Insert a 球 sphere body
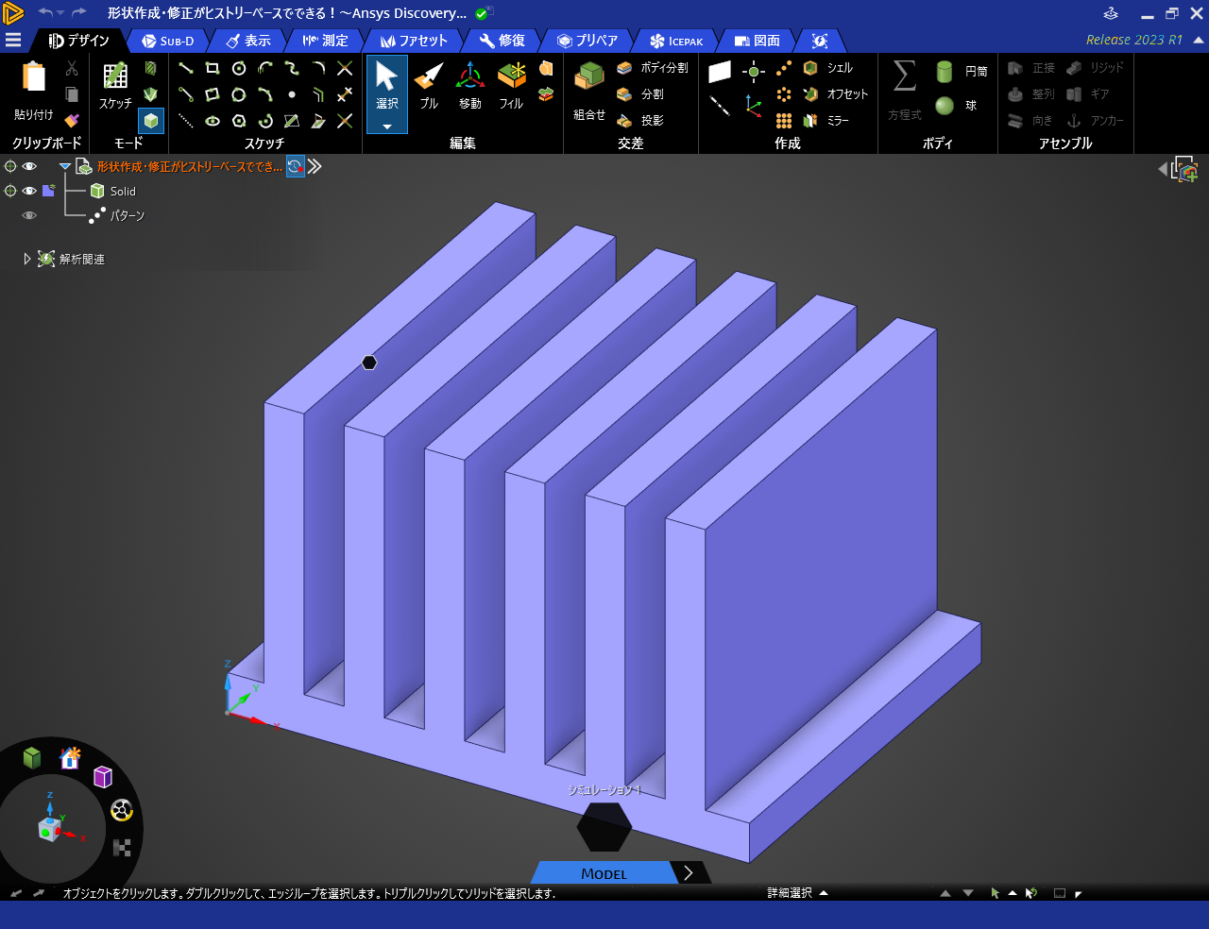 [x=956, y=106]
